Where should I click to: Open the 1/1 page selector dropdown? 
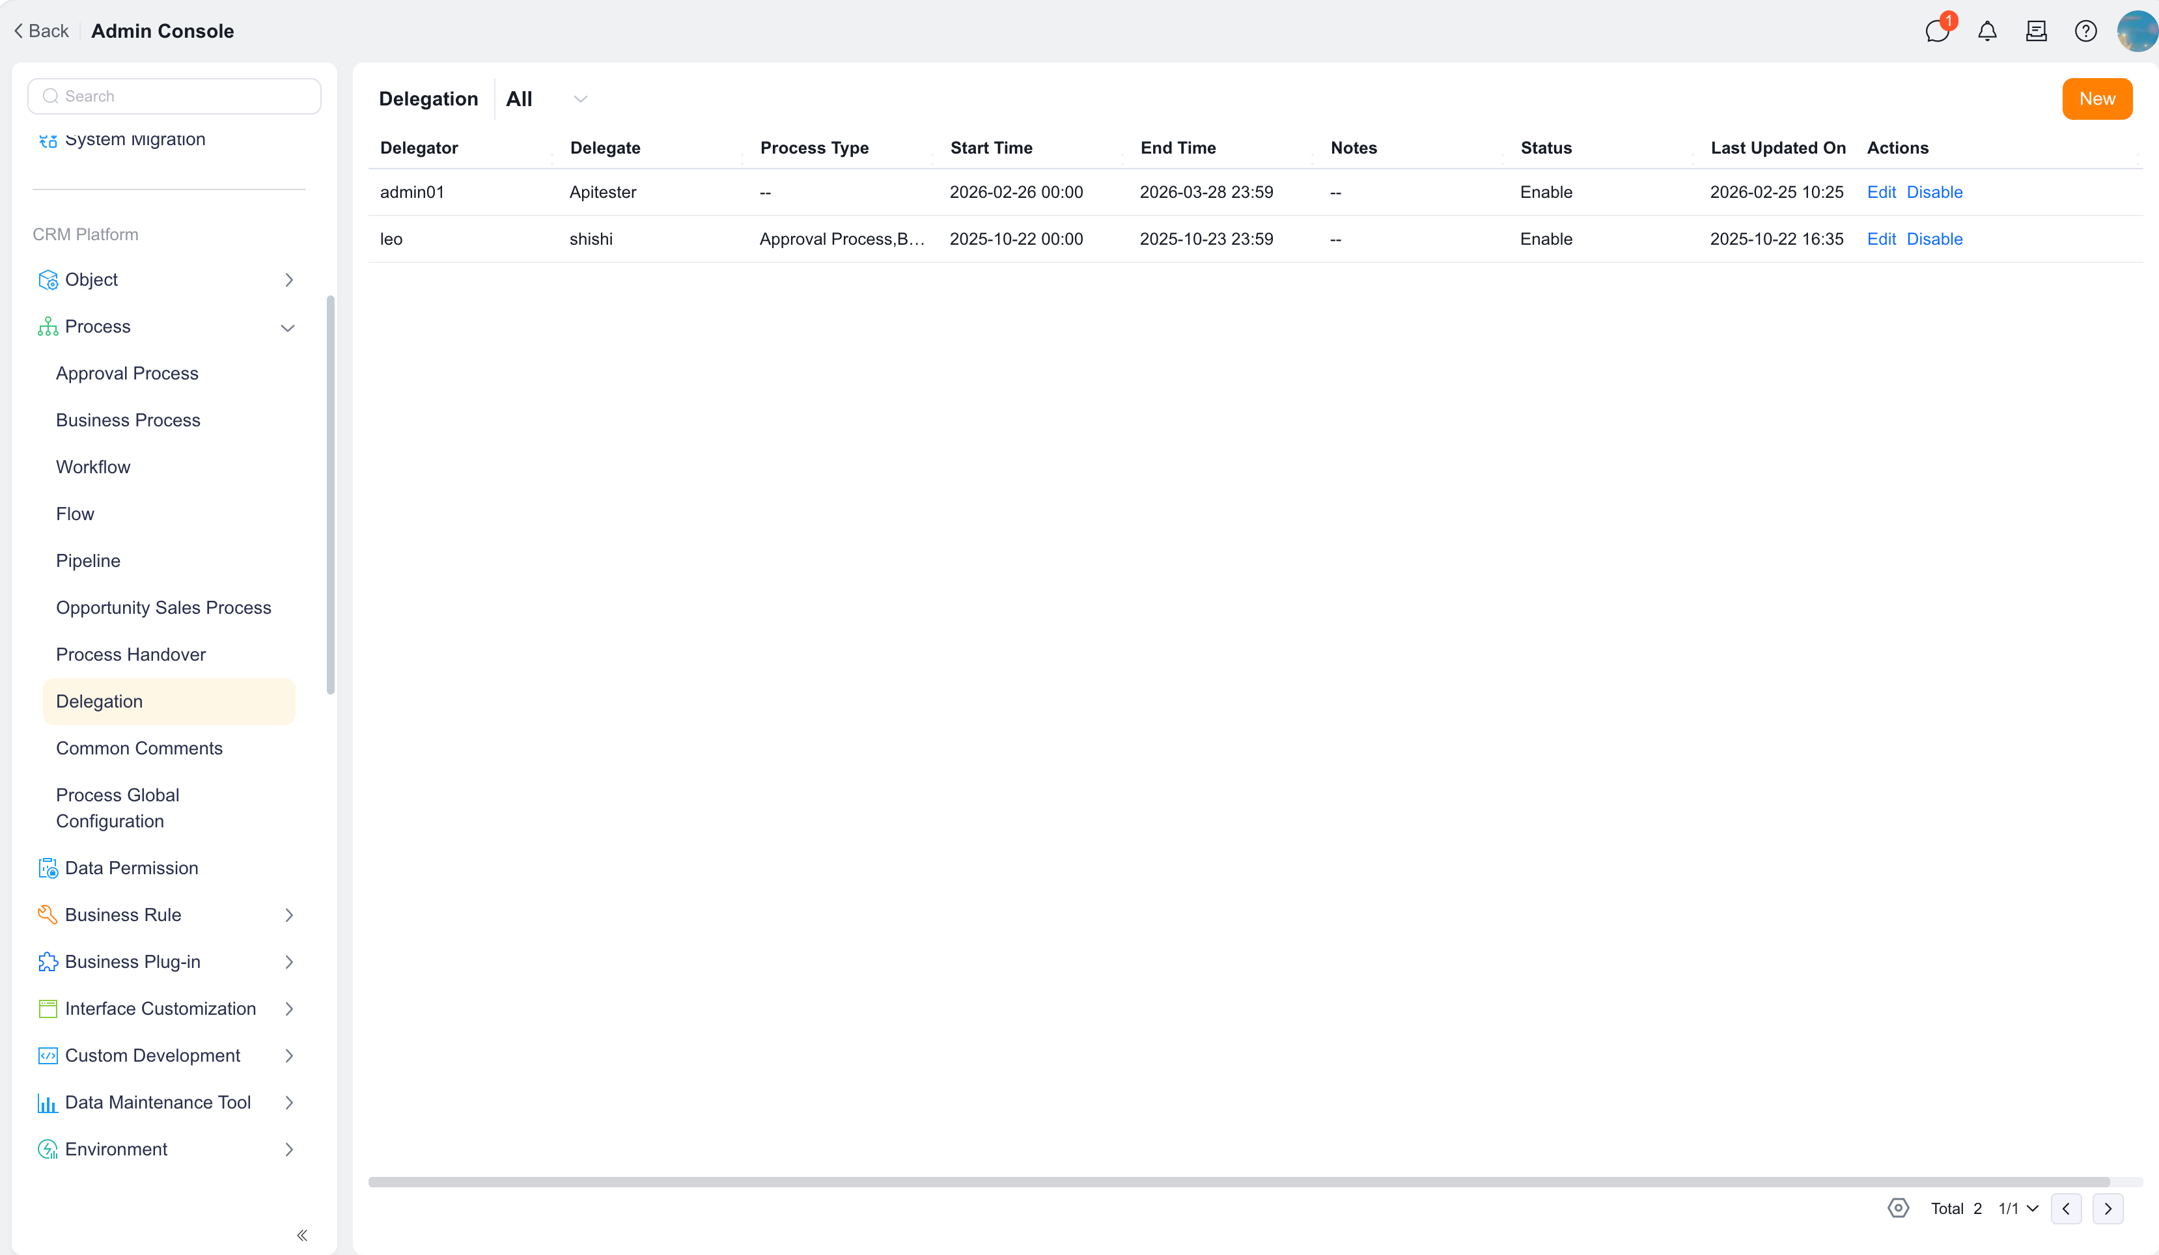click(x=2018, y=1208)
